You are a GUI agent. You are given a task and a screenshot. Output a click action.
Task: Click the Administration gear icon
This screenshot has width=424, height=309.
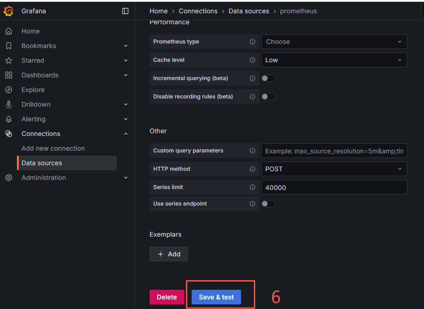tap(9, 178)
